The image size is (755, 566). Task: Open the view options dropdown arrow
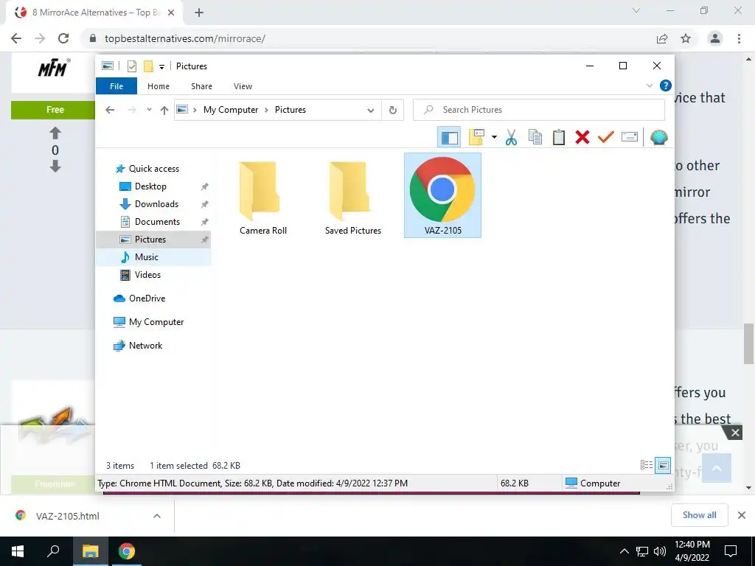click(494, 137)
